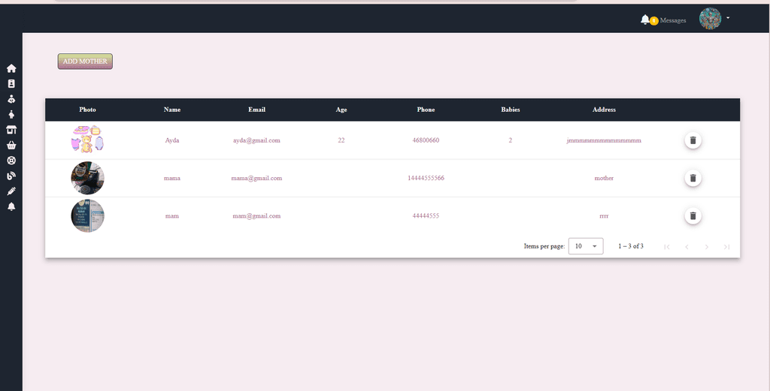Click the notification bell in top bar
The image size is (770, 391).
point(644,20)
